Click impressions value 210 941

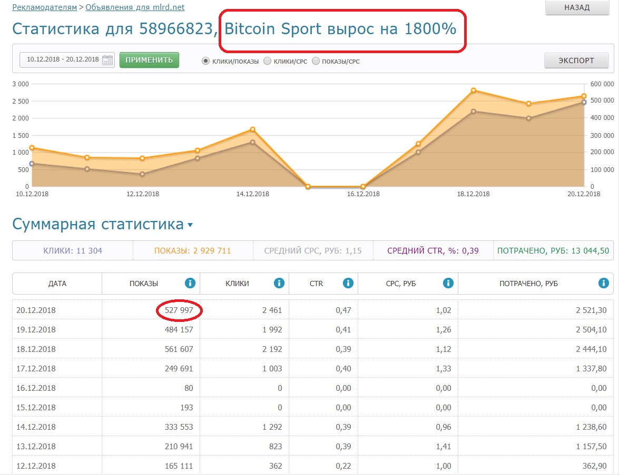tap(179, 446)
